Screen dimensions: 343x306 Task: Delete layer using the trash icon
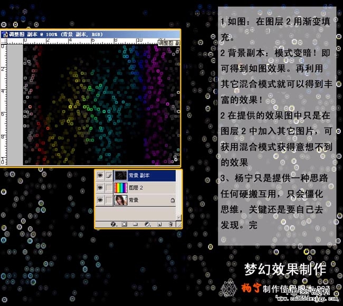[170, 224]
